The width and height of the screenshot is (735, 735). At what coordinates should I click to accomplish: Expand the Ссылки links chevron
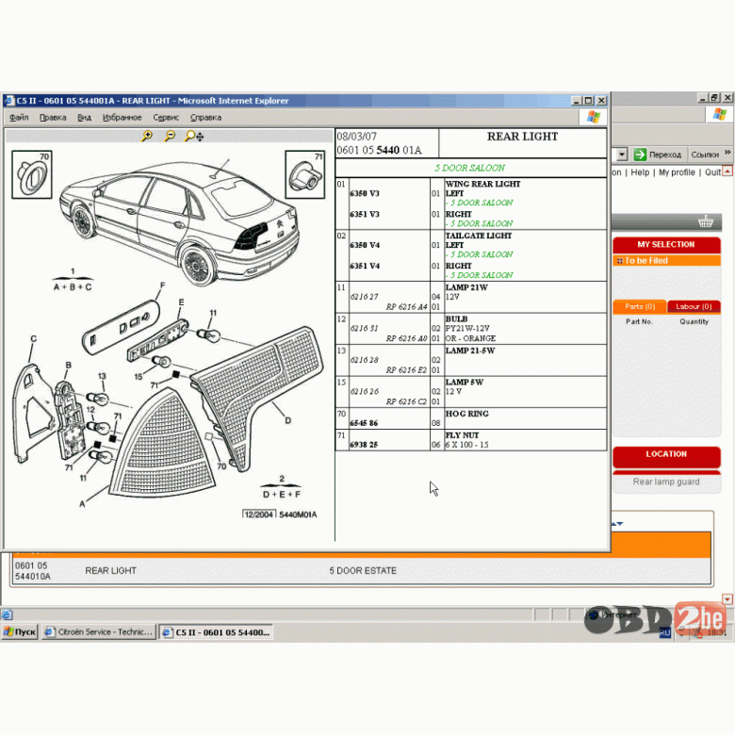click(x=727, y=153)
